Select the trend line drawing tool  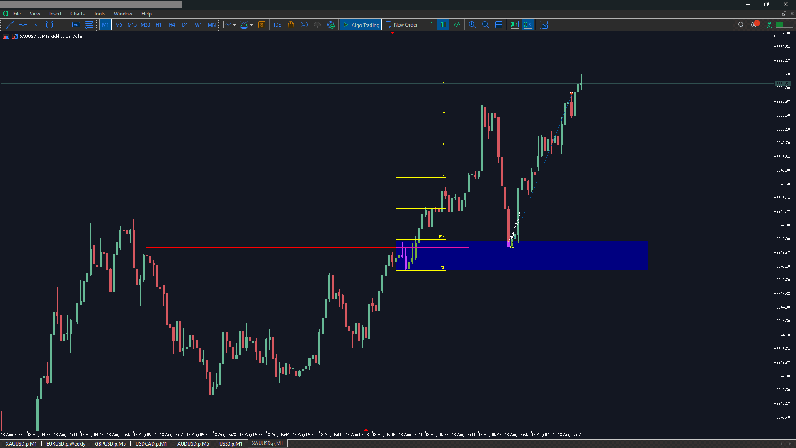tap(10, 25)
